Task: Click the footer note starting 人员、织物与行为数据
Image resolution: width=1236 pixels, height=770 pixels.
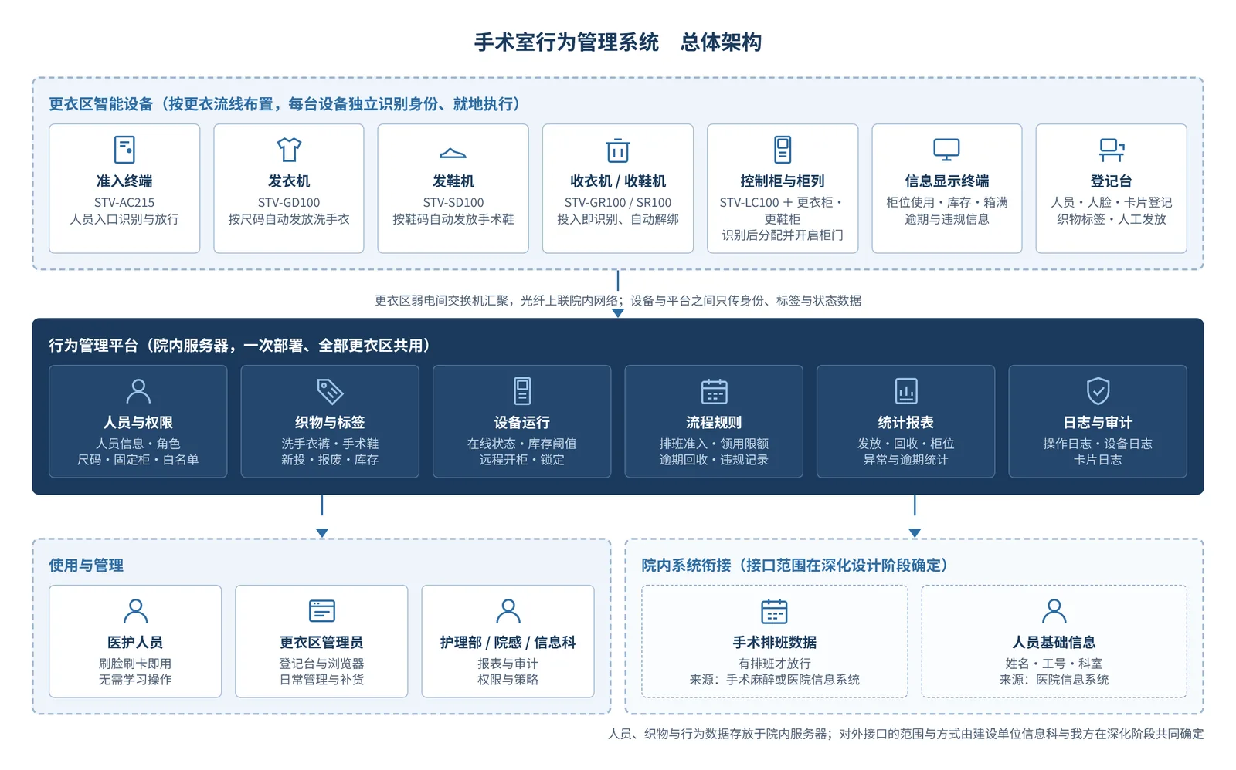Action: [905, 734]
